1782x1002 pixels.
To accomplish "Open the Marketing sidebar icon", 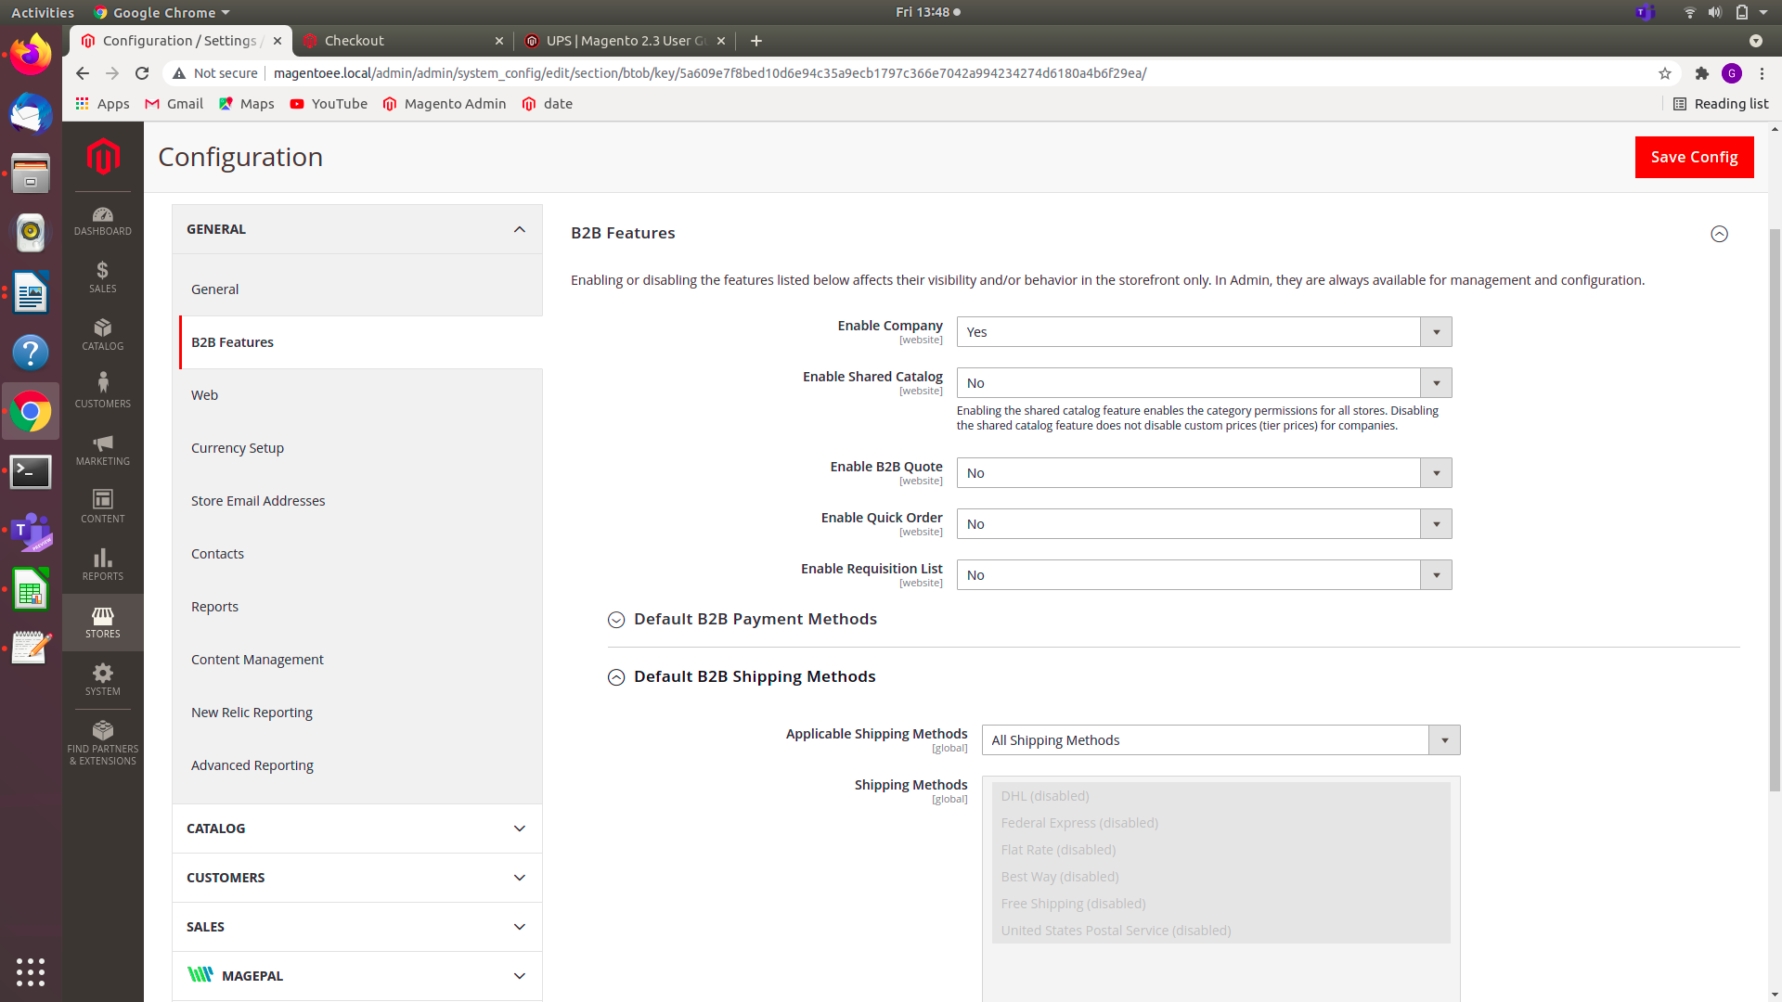I will (102, 450).
